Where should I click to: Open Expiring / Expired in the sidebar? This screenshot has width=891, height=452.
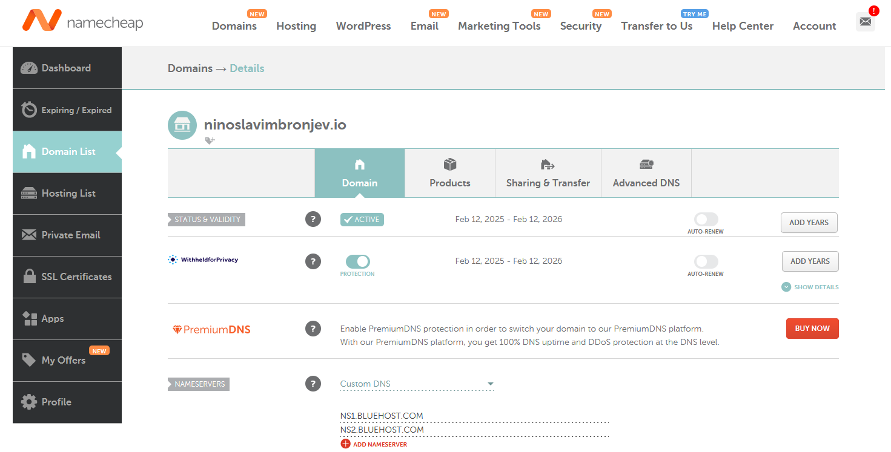coord(67,110)
